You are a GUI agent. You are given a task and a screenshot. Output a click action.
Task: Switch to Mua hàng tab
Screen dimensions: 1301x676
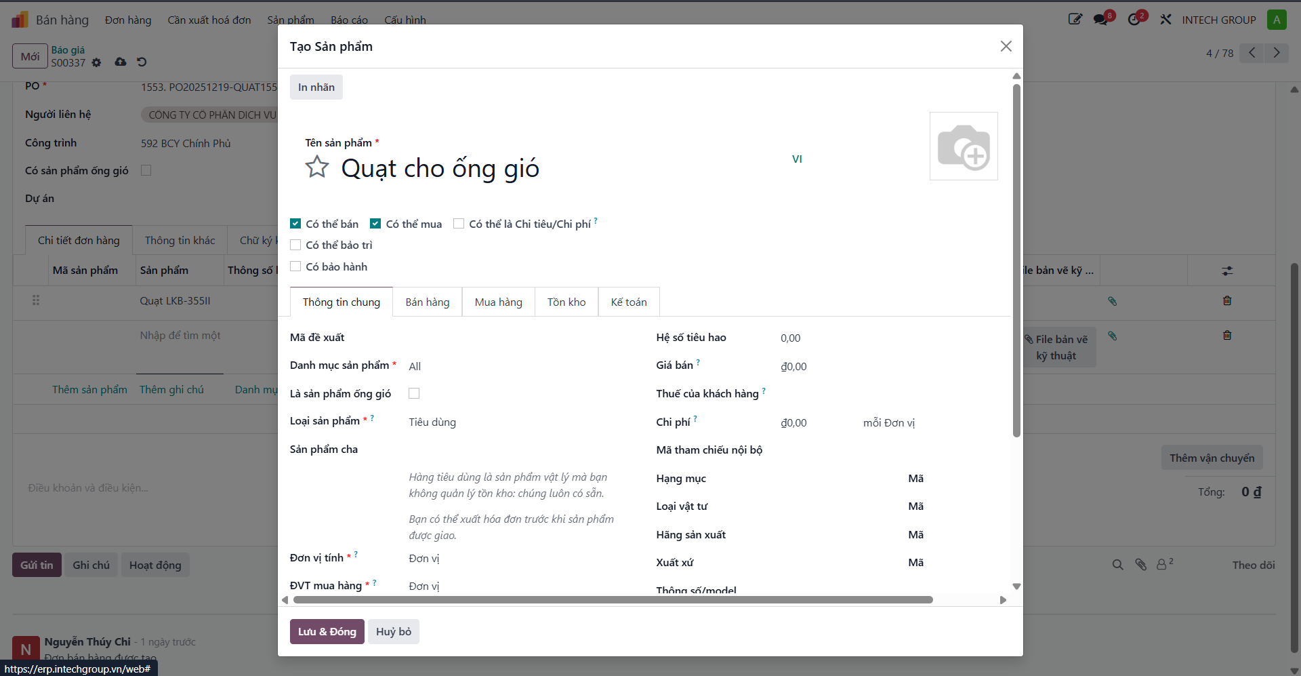click(x=499, y=302)
